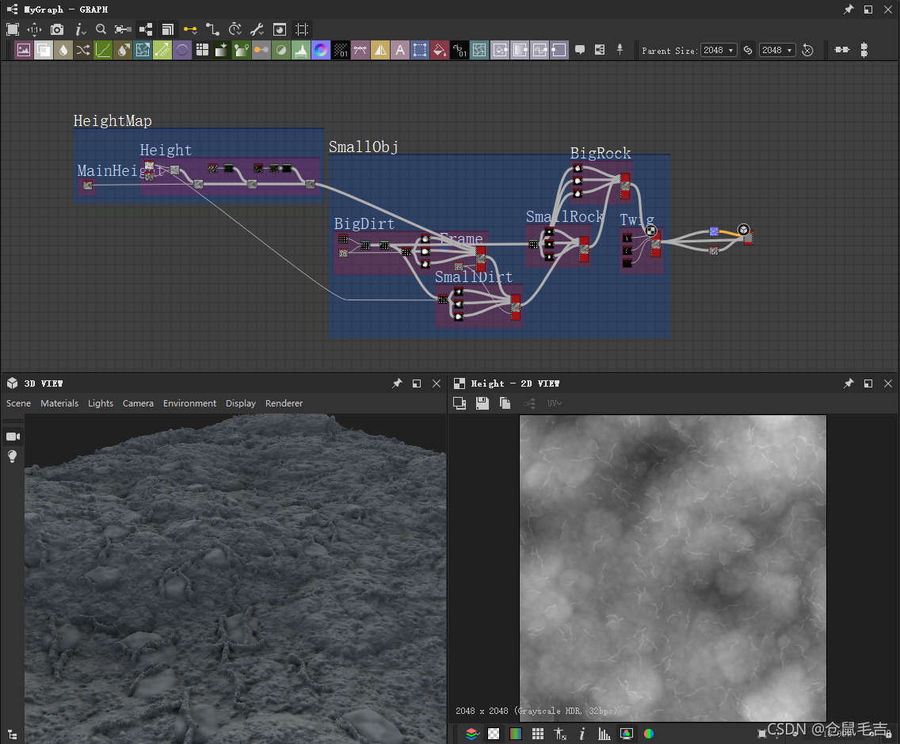Reset the parent size with the reset icon

click(807, 50)
